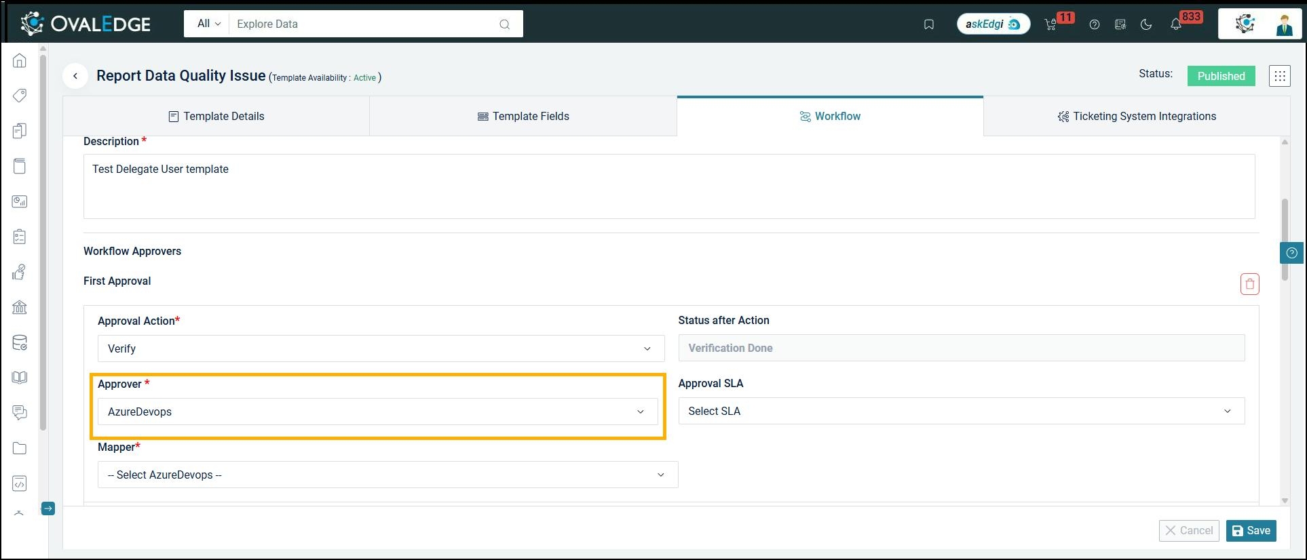Expand the left sidebar arrow toggle

pos(48,508)
